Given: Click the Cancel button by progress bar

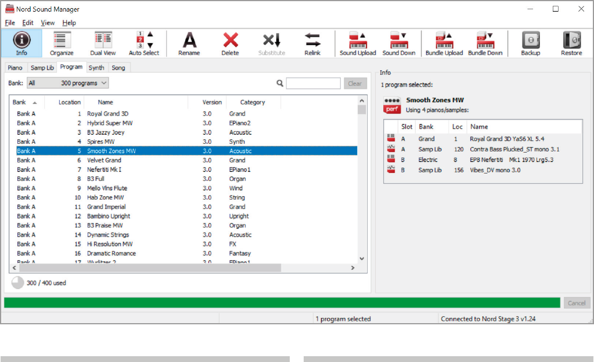Looking at the screenshot, I should 577,303.
